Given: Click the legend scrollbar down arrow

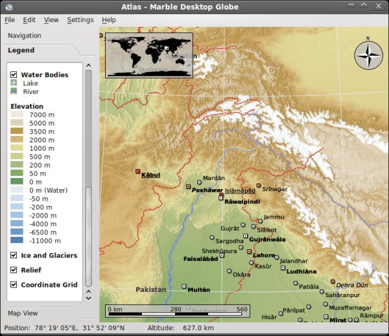Looking at the screenshot, I should click(x=89, y=298).
